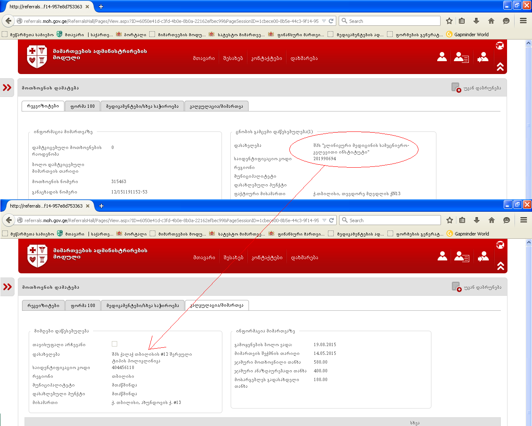Click the single user profile icon in lower red header
Viewport: 532px width, 426px height.
[x=442, y=256]
